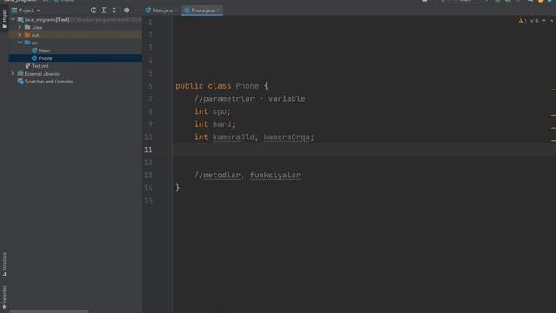Select Main in the project tree
Viewport: 556px width, 313px height.
pyautogui.click(x=44, y=50)
